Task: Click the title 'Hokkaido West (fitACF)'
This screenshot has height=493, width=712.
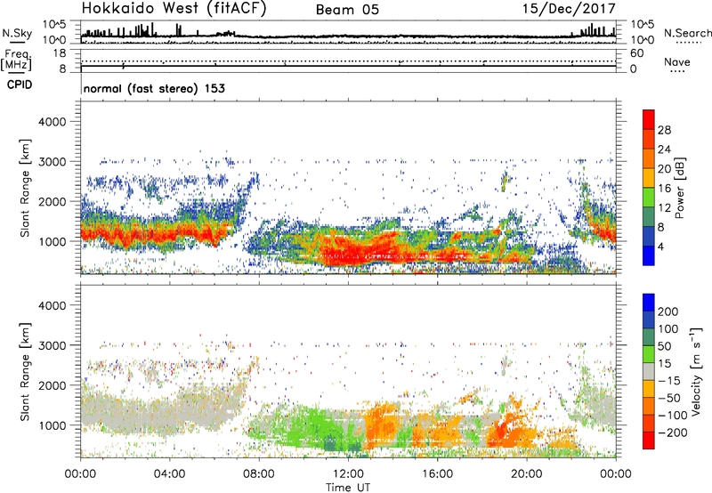Action: point(174,9)
